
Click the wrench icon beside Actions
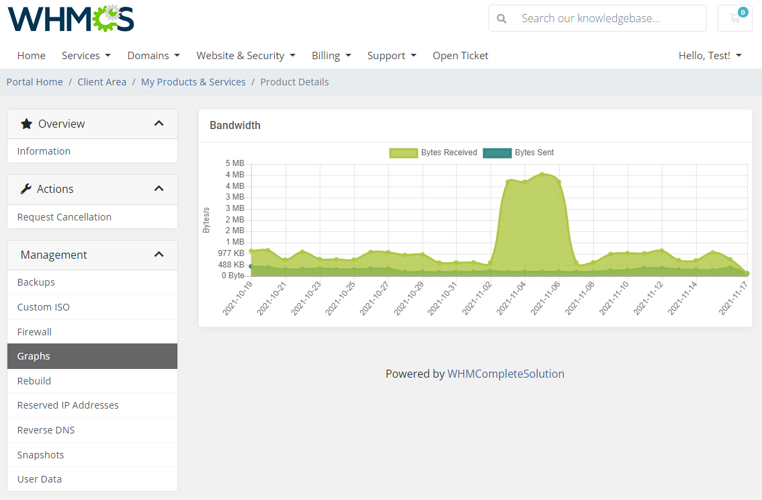pos(26,189)
